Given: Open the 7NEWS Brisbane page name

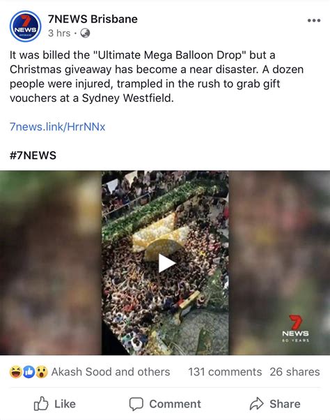Looking at the screenshot, I should [x=93, y=19].
